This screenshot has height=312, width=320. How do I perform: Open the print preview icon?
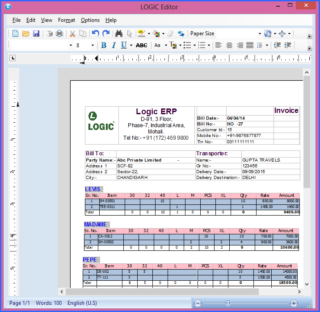(49, 33)
